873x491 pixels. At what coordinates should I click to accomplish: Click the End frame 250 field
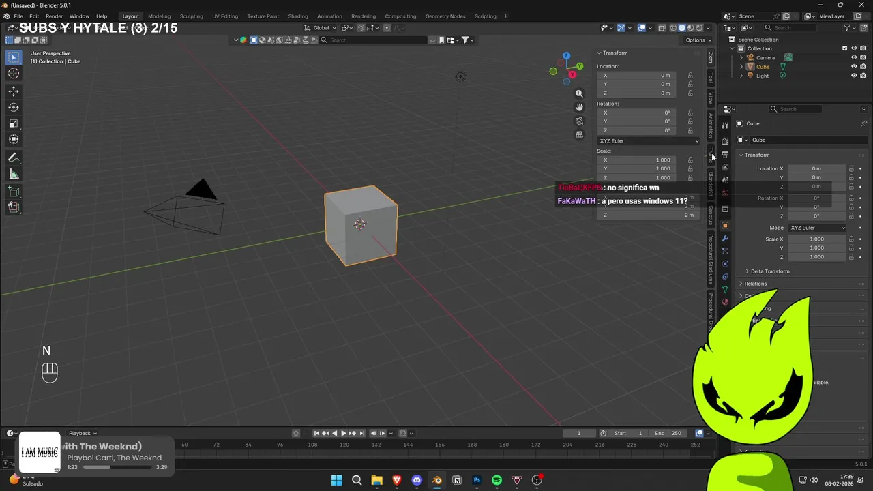click(668, 433)
